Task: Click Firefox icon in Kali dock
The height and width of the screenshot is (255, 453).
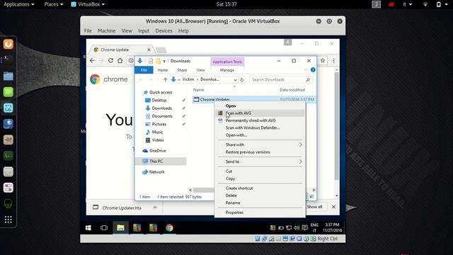Action: tap(8, 44)
